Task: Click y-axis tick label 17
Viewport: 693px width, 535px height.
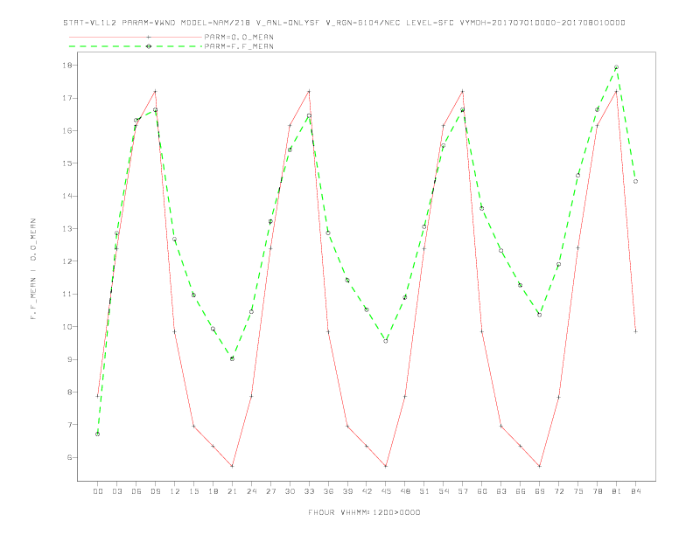Action: tap(66, 98)
